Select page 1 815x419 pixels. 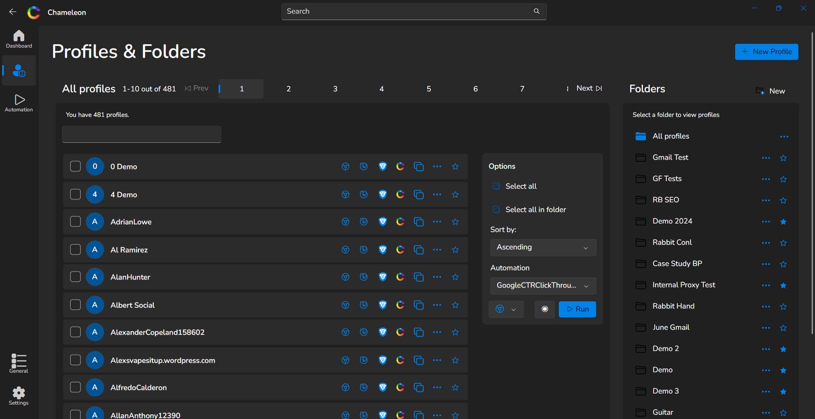[241, 89]
